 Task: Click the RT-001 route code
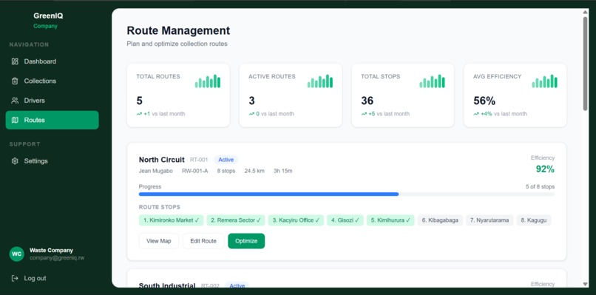click(x=199, y=160)
